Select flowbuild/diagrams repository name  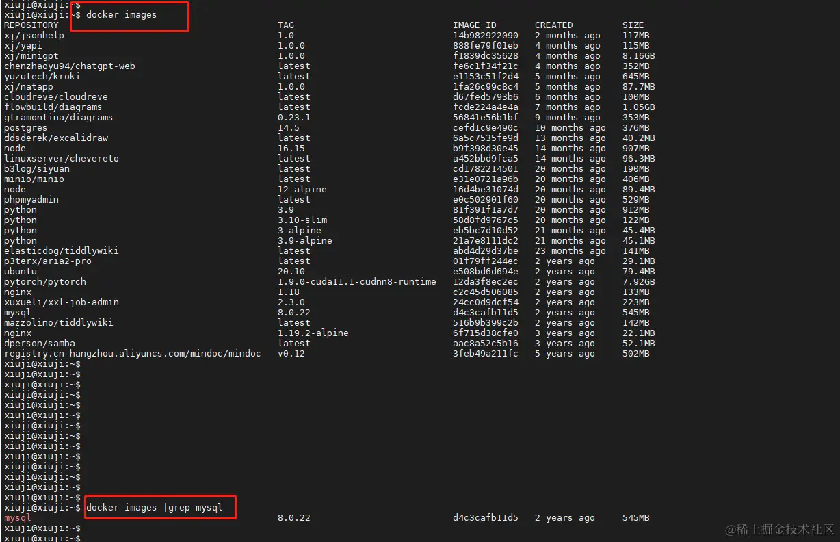[53, 107]
